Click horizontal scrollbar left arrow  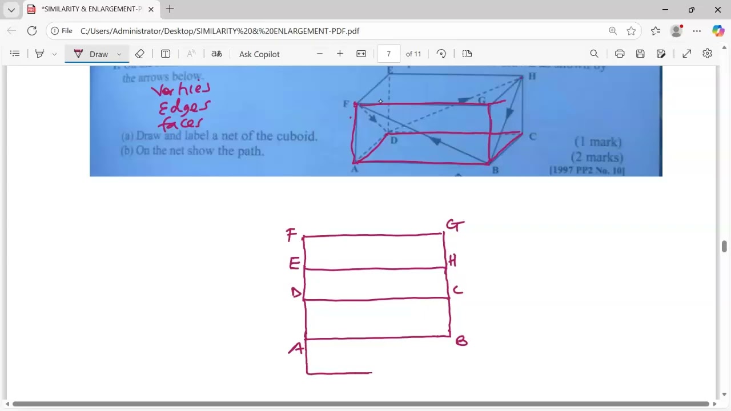[7, 404]
